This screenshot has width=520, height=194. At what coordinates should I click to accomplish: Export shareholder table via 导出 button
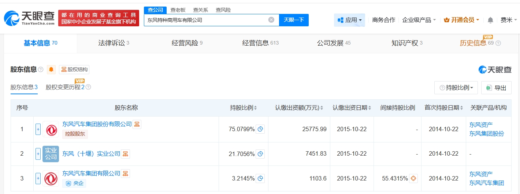click(x=496, y=88)
